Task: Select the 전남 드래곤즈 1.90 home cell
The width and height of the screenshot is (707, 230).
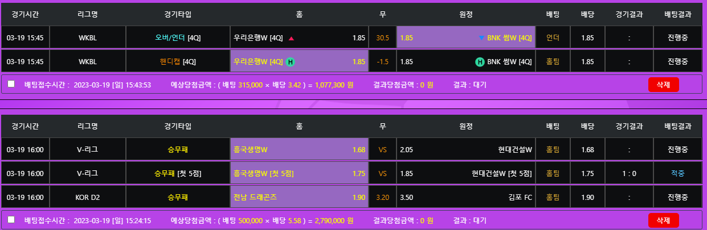Action: [299, 198]
